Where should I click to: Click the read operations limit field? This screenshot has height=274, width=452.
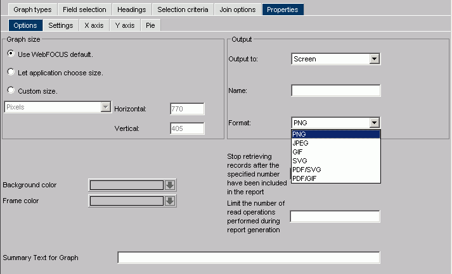click(335, 216)
